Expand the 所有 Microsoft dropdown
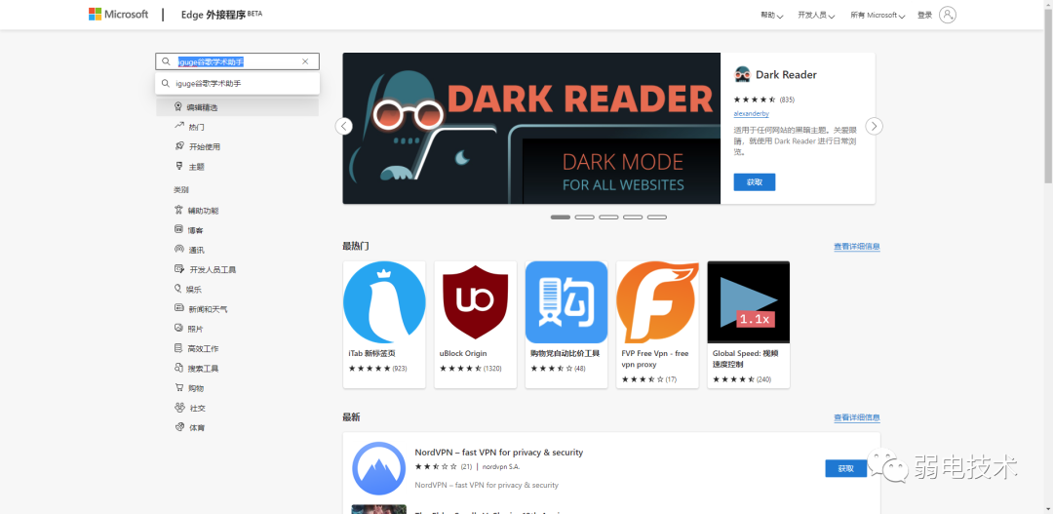 pos(877,15)
